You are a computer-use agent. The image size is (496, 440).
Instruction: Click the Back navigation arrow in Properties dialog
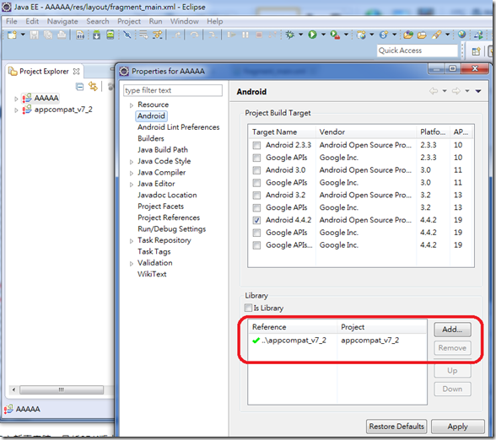tap(434, 91)
